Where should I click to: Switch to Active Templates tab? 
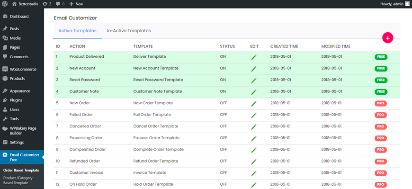pos(77,31)
